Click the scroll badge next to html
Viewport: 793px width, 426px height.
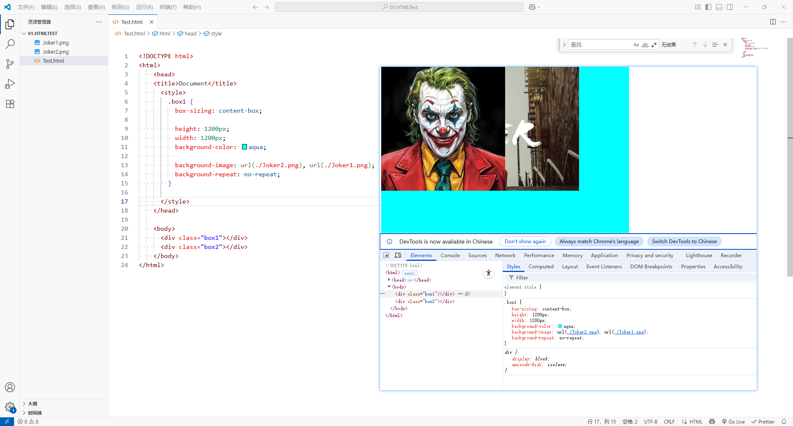[410, 273]
